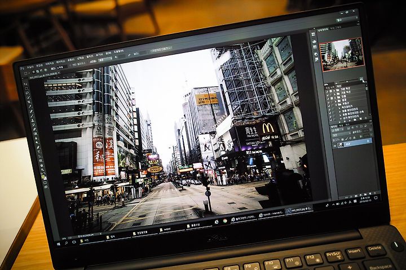Screen dimensions: 406x270
Task: Open the Layers blend mode 표준 dropdown
Action: pyautogui.click(x=341, y=135)
